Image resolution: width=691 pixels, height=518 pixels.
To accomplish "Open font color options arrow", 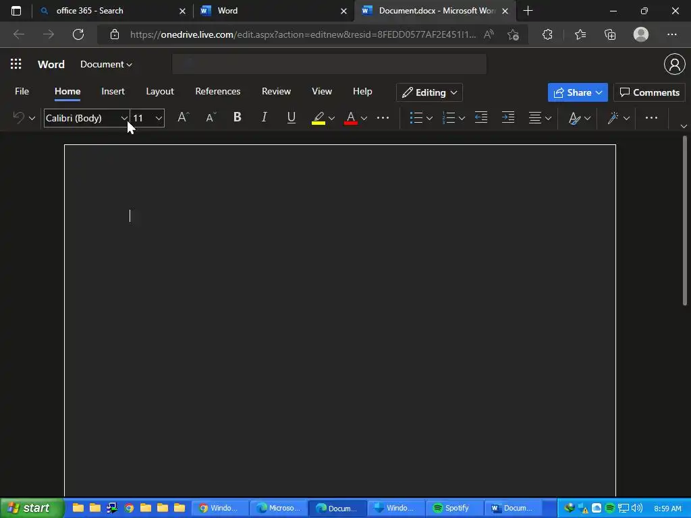I will click(x=364, y=118).
